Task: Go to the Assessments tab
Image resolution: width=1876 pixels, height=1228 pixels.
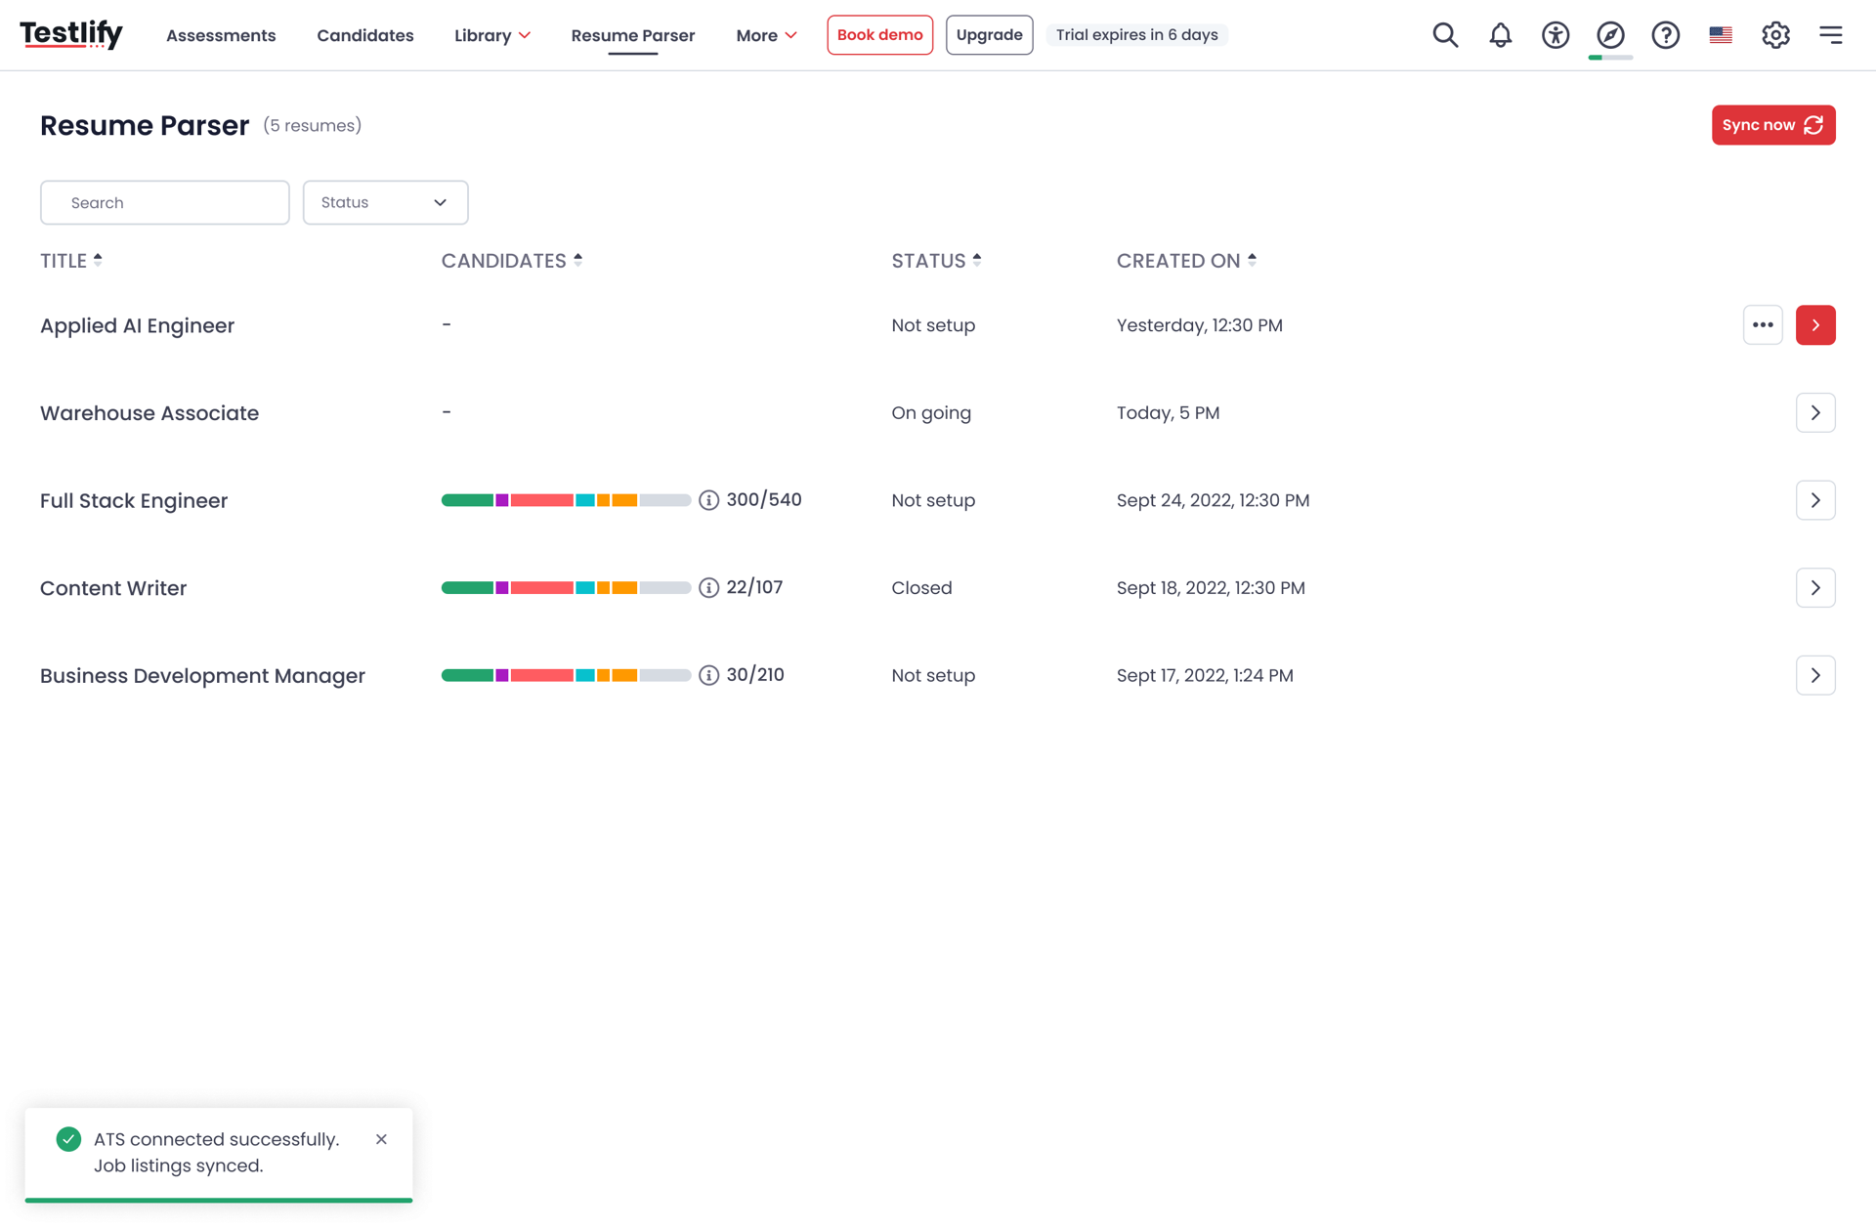Action: coord(221,35)
